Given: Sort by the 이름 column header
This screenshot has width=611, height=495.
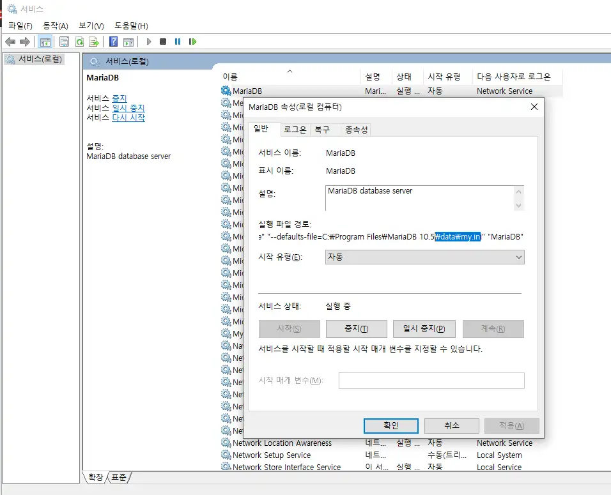Looking at the screenshot, I should tap(290, 77).
